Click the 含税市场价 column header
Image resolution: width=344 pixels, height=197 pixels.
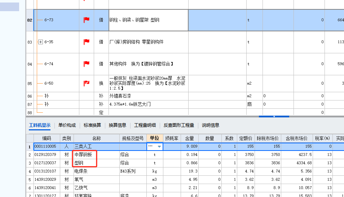(x=297, y=138)
